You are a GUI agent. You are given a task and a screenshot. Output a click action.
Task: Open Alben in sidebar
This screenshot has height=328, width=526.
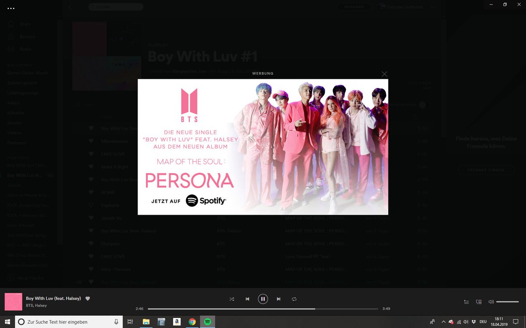(x=13, y=103)
